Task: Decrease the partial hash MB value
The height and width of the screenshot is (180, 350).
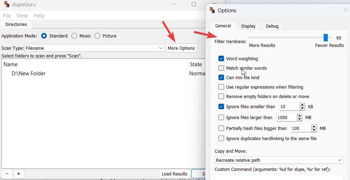Action: (x=314, y=130)
